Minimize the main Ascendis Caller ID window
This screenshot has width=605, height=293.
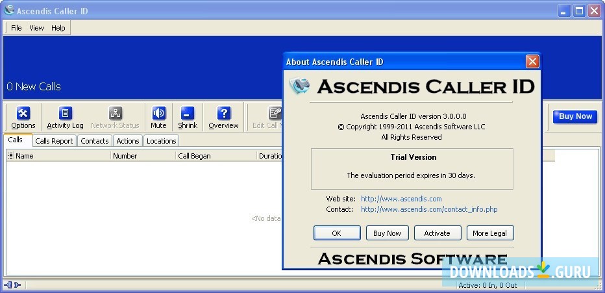(564, 11)
